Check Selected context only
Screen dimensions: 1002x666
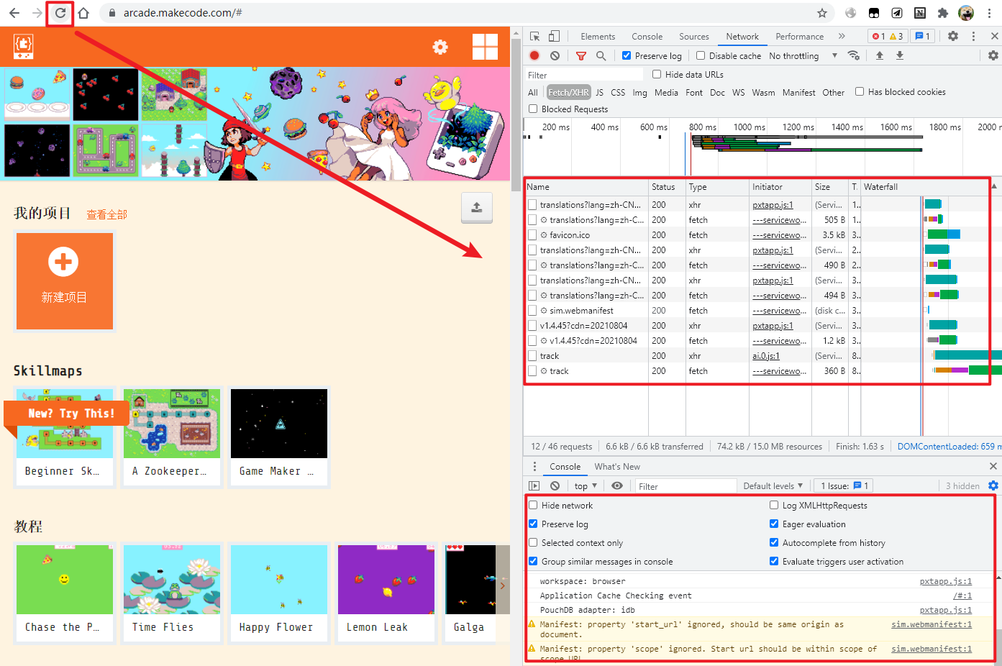coord(533,542)
